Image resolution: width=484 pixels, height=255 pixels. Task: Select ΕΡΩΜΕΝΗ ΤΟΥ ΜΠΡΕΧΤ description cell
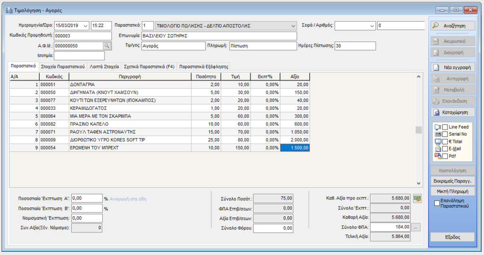click(130, 148)
